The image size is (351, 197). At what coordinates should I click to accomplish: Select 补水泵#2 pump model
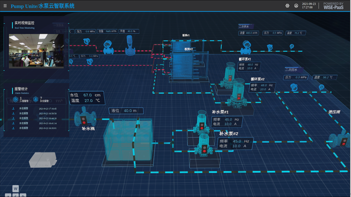click(204, 145)
